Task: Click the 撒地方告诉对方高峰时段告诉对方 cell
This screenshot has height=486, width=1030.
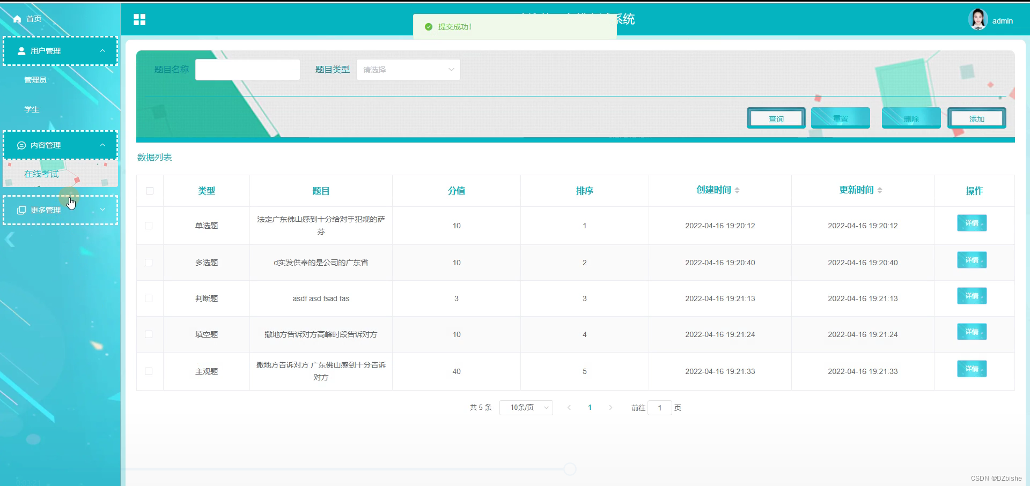Action: coord(321,334)
